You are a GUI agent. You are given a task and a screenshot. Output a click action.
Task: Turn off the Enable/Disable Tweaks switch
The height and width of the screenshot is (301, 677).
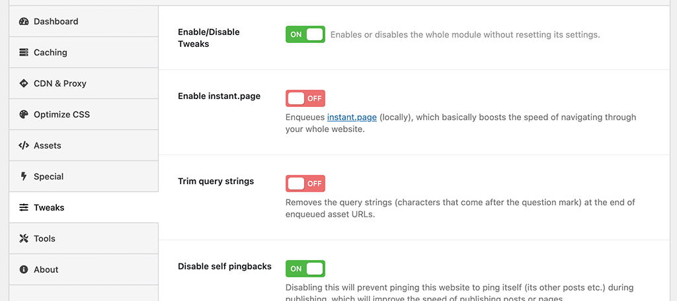(305, 34)
